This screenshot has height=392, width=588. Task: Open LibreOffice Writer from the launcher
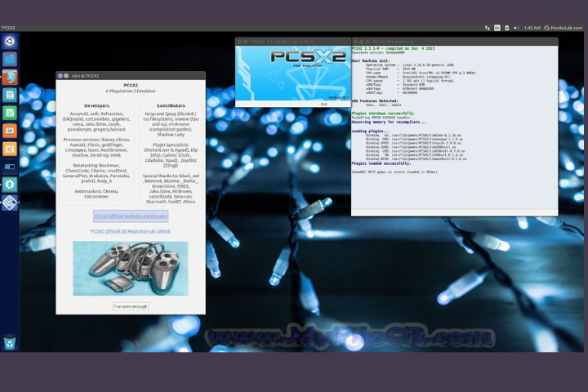point(10,95)
